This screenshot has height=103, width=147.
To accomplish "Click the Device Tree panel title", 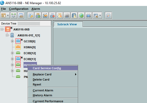I will 9,23.
